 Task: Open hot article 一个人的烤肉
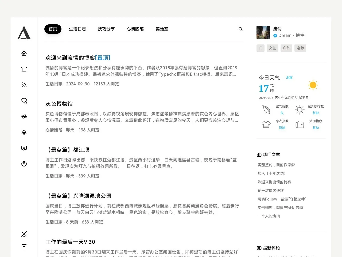269,216
